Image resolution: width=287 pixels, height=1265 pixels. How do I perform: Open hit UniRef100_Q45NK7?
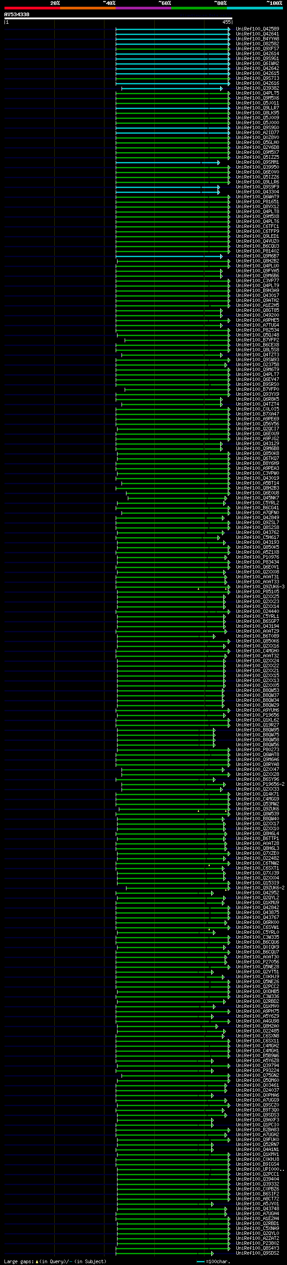pos(257,498)
